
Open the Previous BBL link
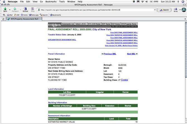[x=110, y=54]
